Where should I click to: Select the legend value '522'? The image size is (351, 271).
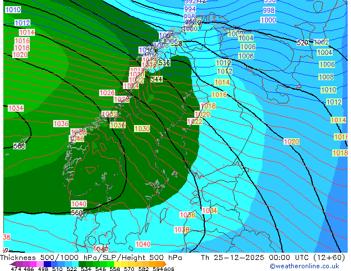coord(71,269)
